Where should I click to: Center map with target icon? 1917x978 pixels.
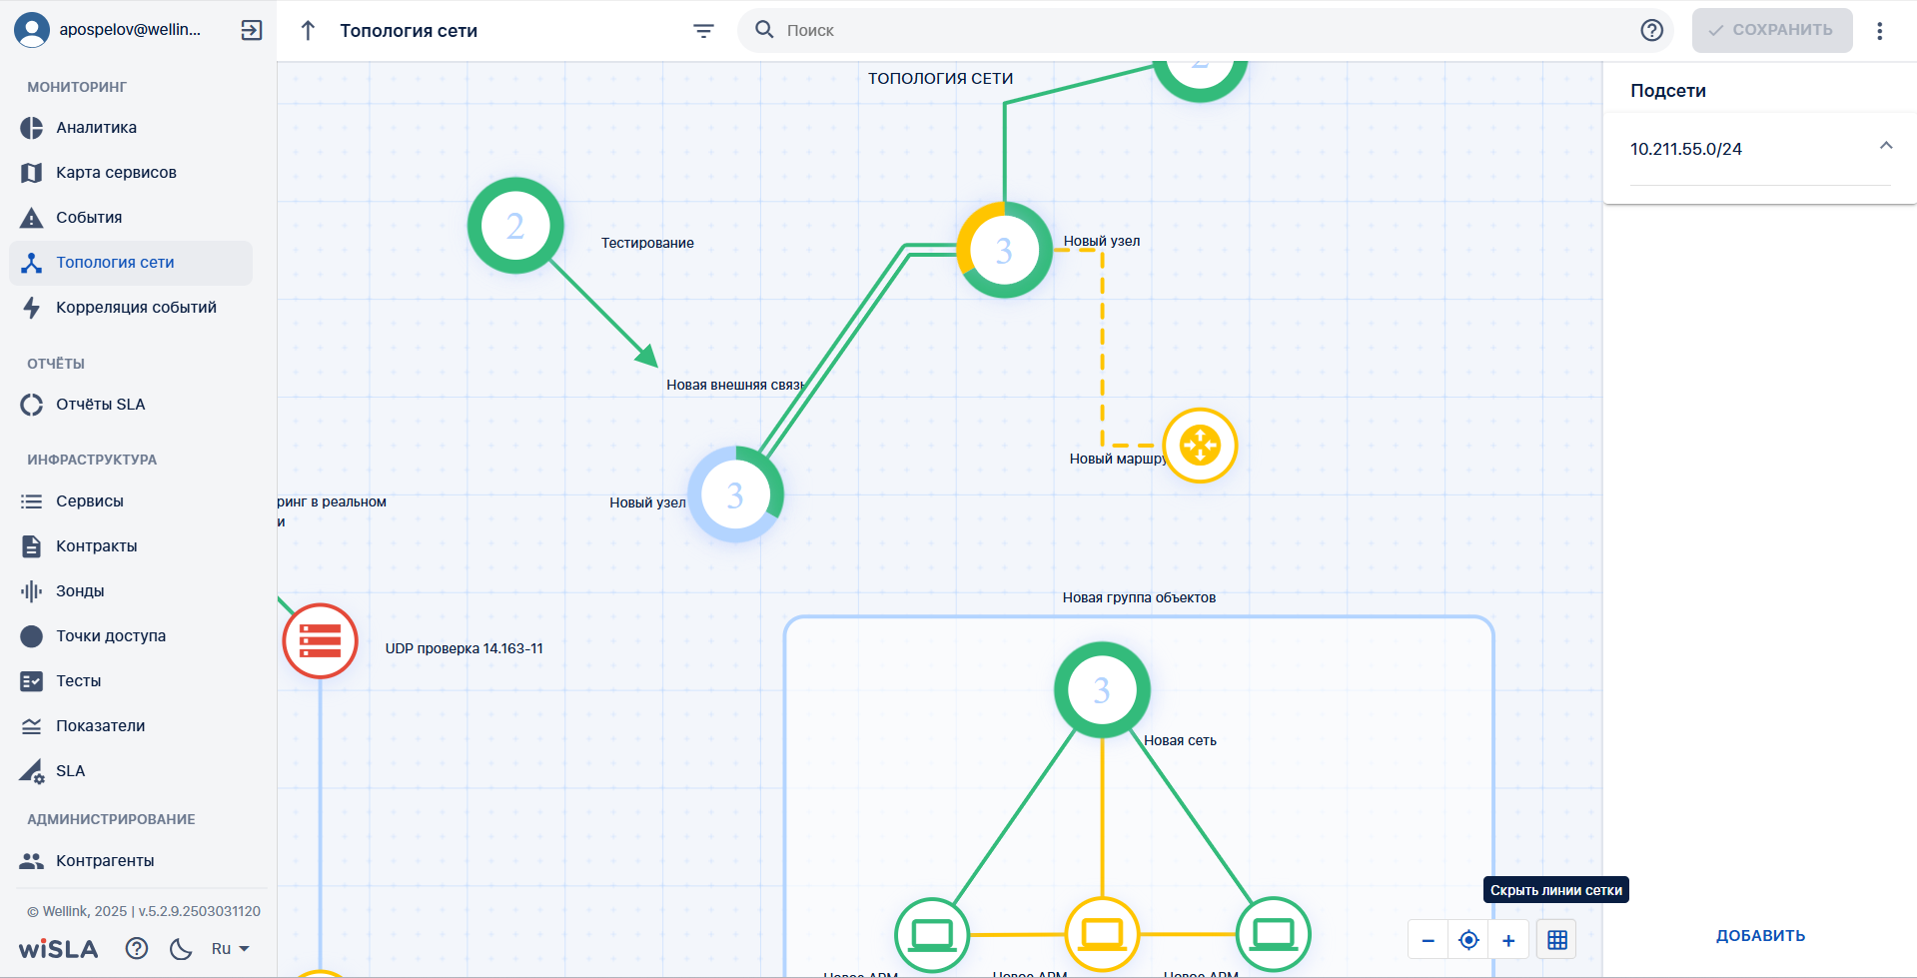pyautogui.click(x=1468, y=940)
